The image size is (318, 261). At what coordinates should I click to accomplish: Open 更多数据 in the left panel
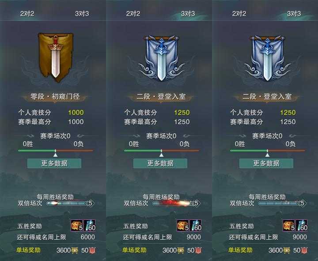tap(54, 163)
